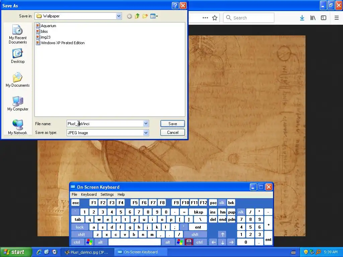The height and width of the screenshot is (257, 343).
Task: Toggle the browser sidebar icon
Action: point(324,18)
